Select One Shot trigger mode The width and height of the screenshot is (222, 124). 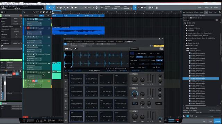tap(139, 57)
